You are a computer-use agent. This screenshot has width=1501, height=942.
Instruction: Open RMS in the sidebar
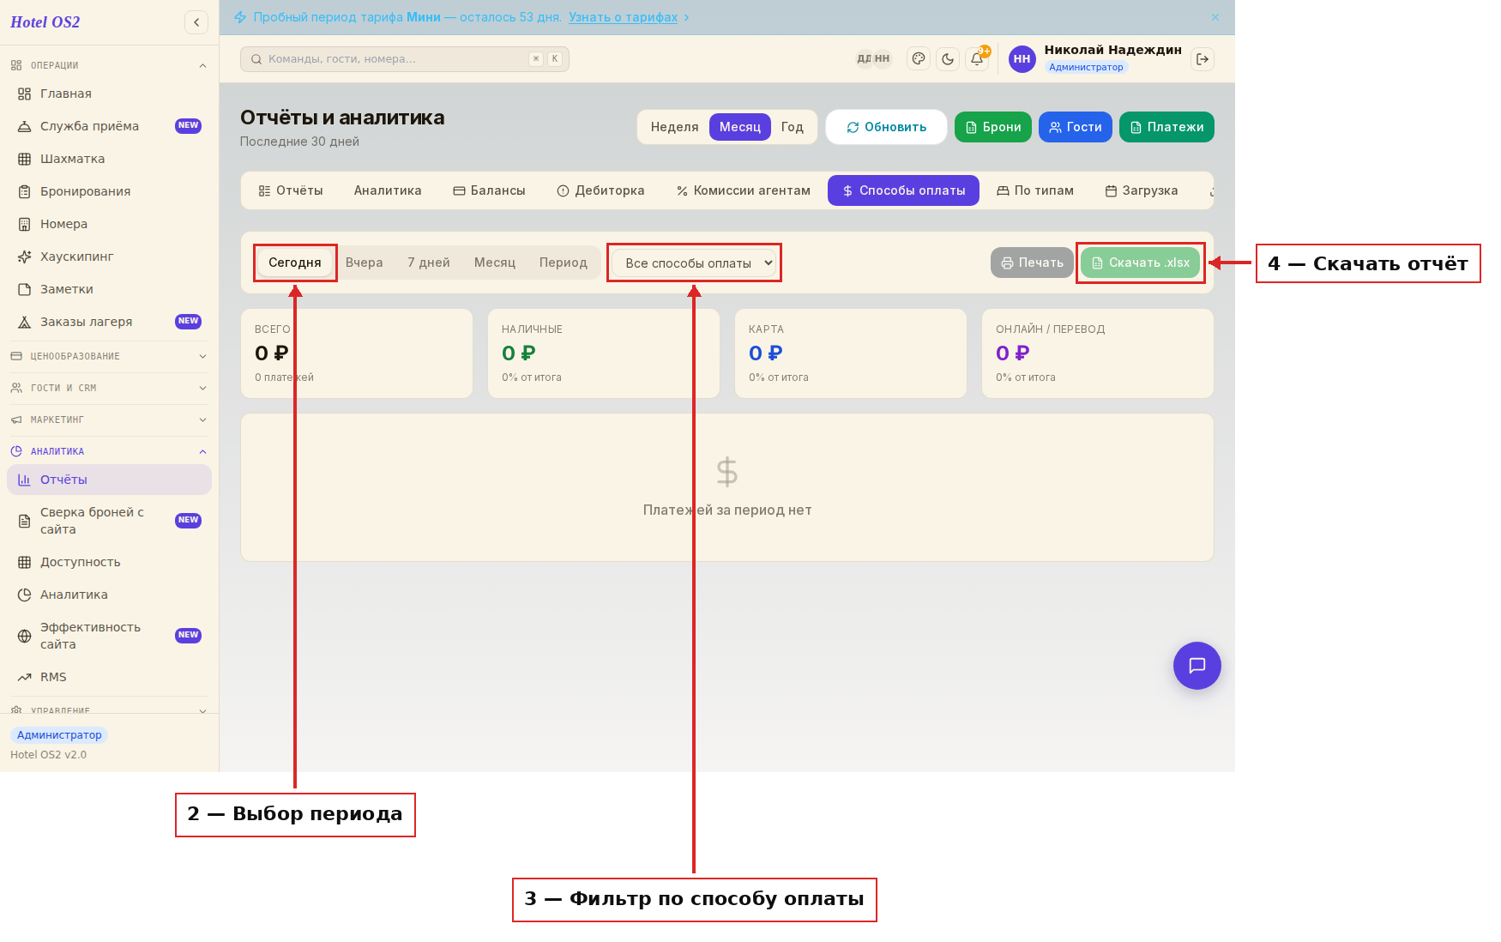point(109,677)
